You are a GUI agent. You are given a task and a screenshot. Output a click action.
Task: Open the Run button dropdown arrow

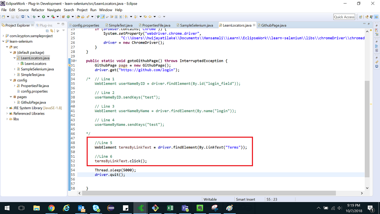coord(48,17)
